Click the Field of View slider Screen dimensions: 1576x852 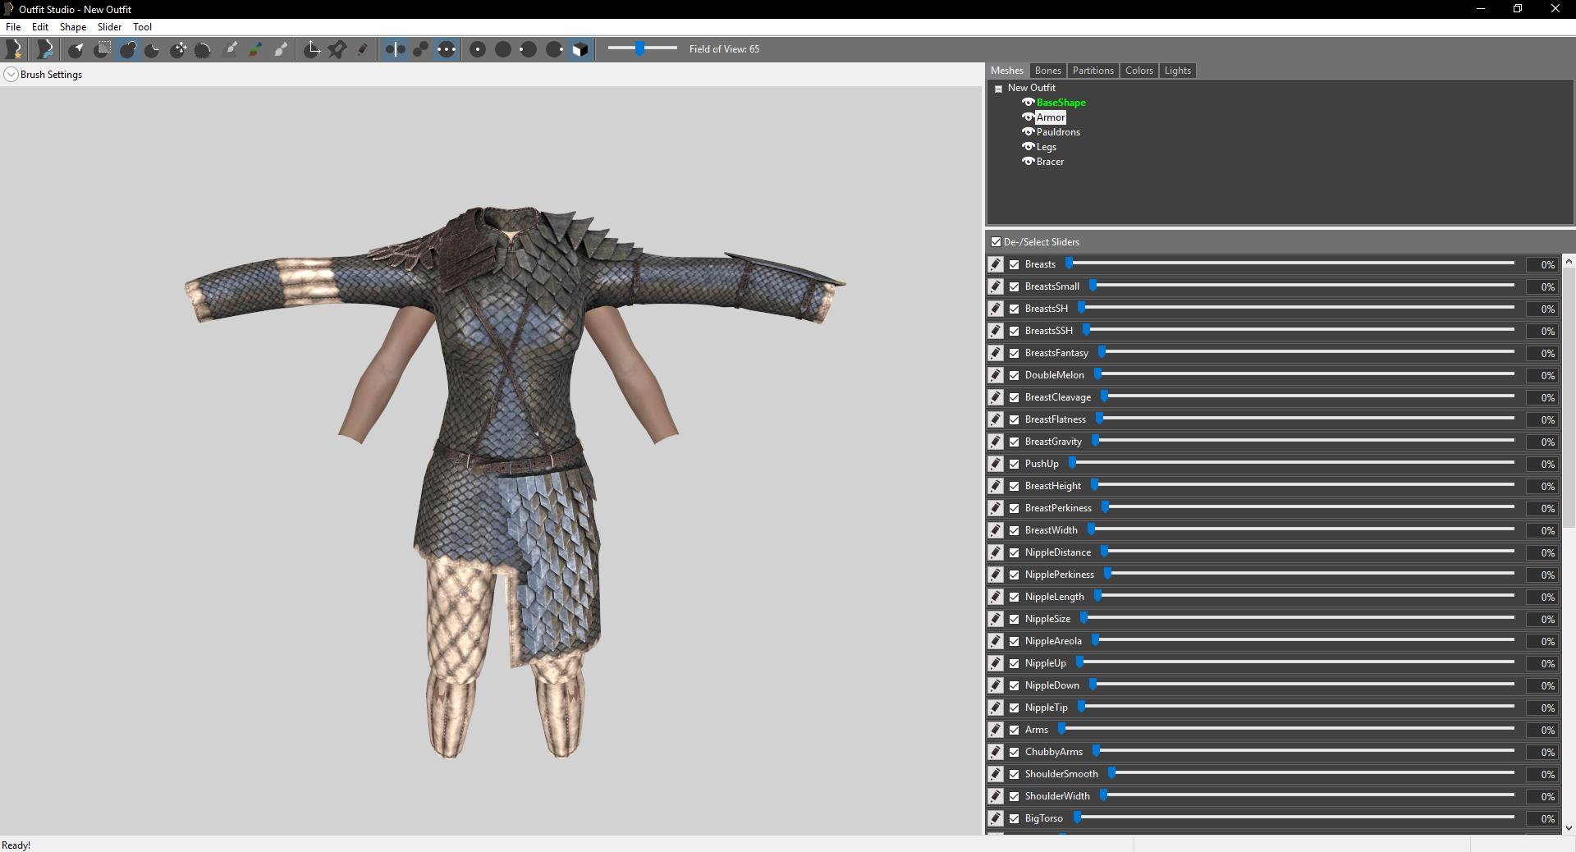pyautogui.click(x=640, y=48)
